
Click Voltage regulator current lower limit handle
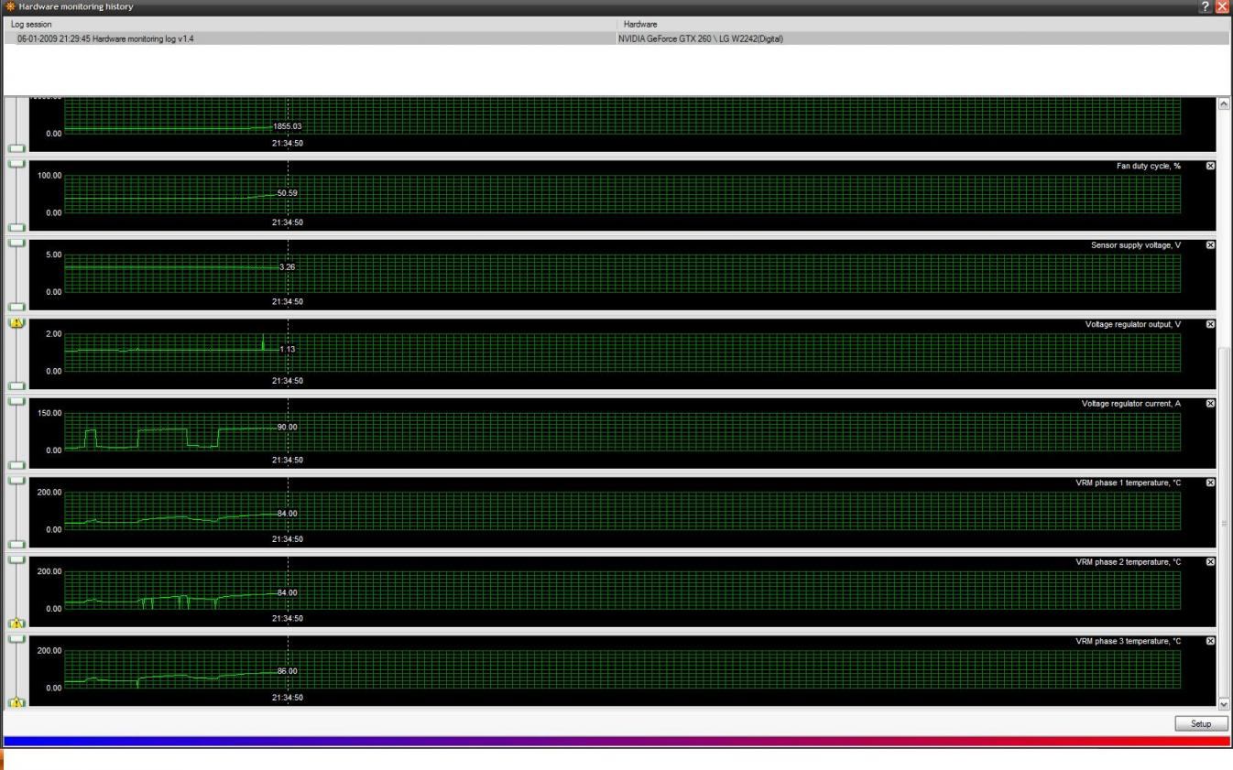(16, 465)
